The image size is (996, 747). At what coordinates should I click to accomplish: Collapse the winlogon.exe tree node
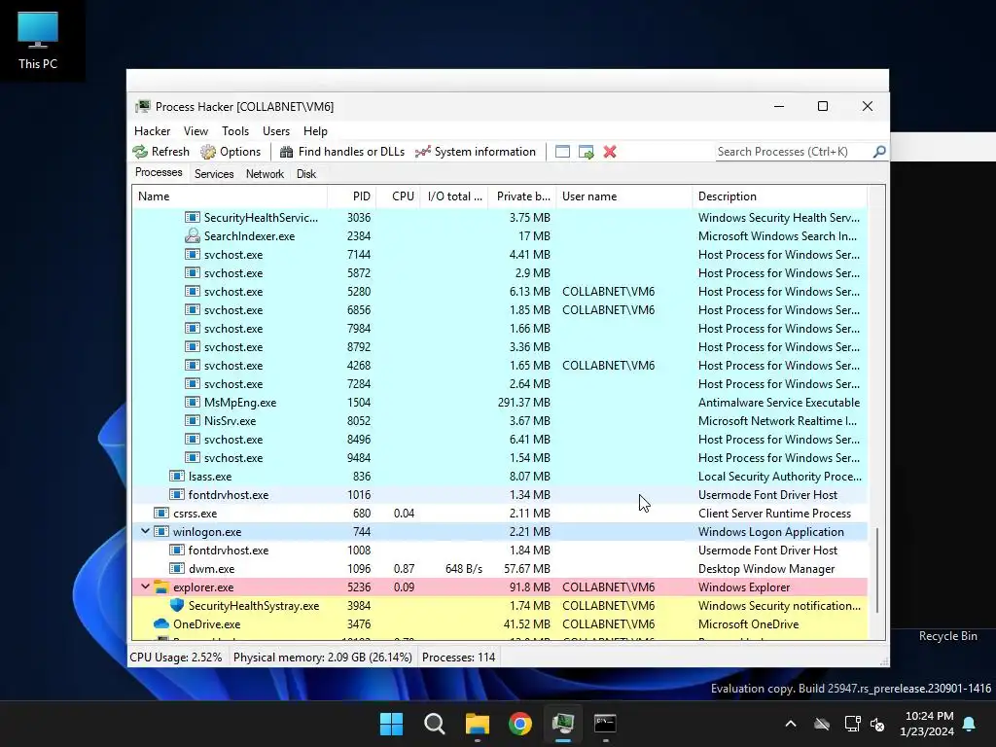point(145,531)
